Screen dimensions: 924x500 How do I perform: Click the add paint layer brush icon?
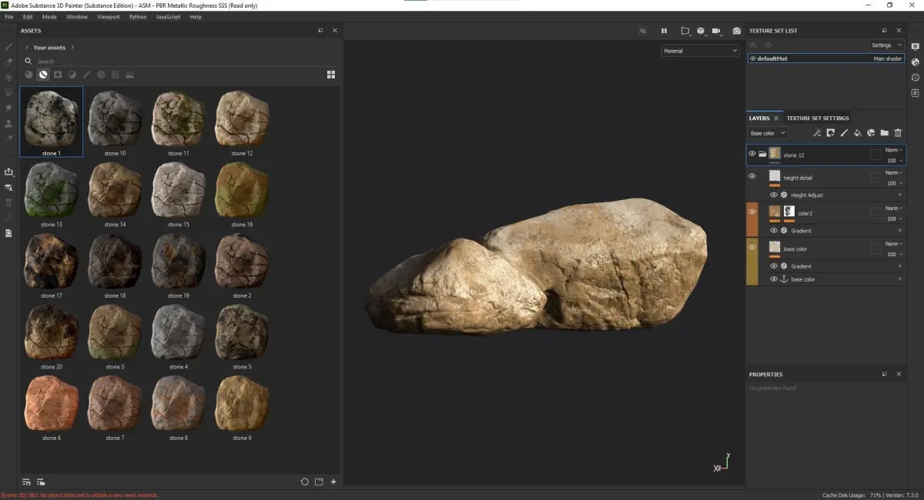point(844,133)
